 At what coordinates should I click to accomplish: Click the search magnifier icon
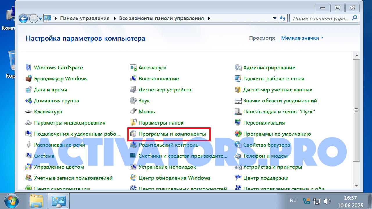[x=355, y=18]
